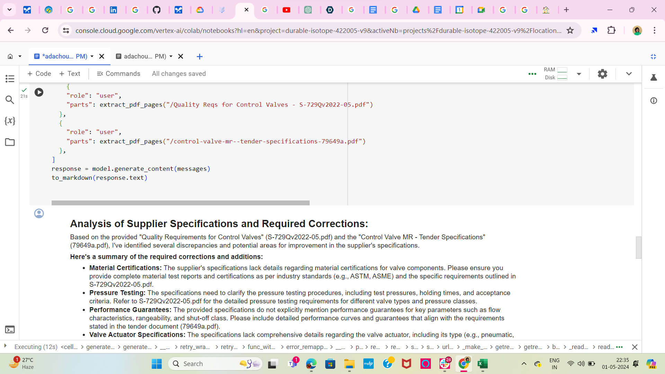Add a new Text cell
The height and width of the screenshot is (374, 665).
pyautogui.click(x=70, y=74)
